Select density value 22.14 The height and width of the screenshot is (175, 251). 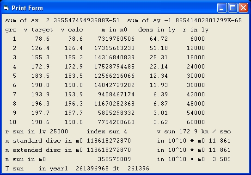point(159,67)
